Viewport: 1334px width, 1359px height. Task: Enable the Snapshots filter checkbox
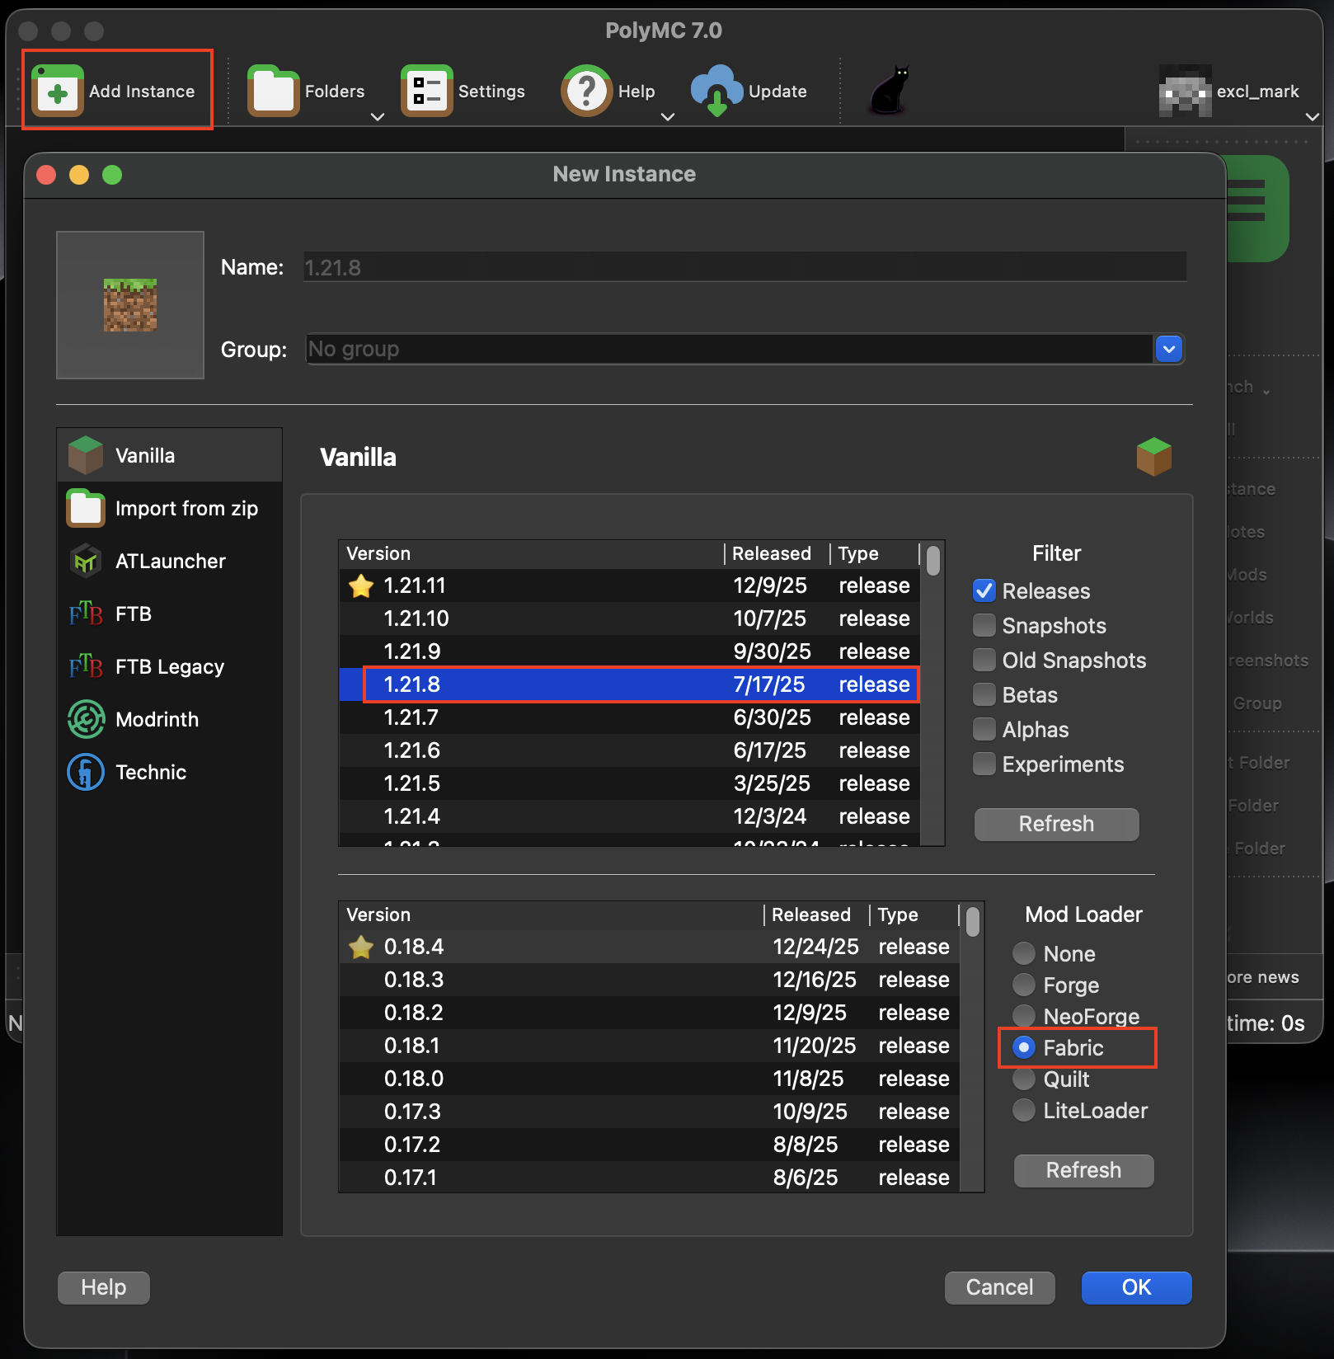pyautogui.click(x=984, y=626)
